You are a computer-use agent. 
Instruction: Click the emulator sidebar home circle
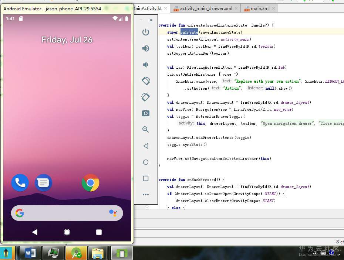pyautogui.click(x=146, y=162)
